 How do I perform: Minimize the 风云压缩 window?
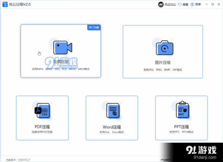(x=206, y=4)
